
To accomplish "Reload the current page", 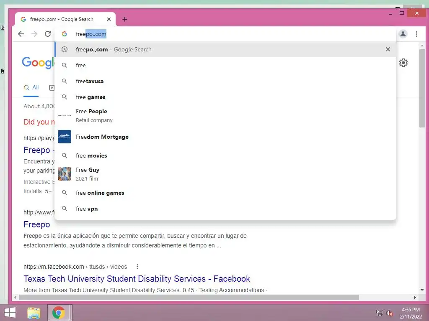I will (48, 34).
